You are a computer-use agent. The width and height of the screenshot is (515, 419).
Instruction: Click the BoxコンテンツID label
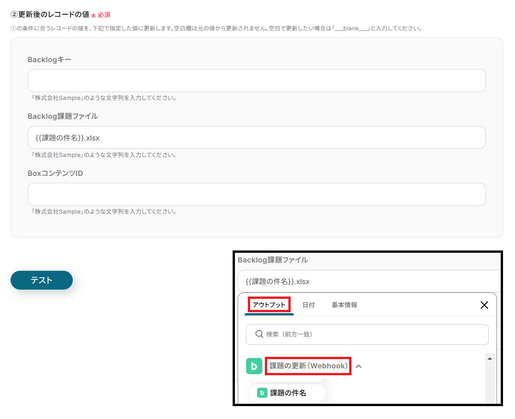coord(55,174)
